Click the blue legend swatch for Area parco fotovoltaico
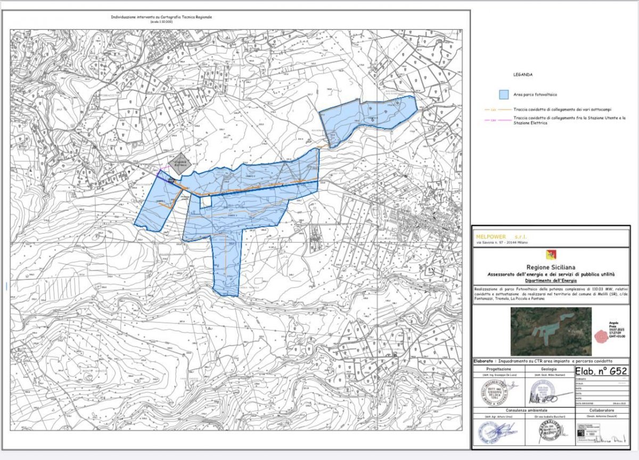Screen dimensions: 639x460 click(x=506, y=95)
